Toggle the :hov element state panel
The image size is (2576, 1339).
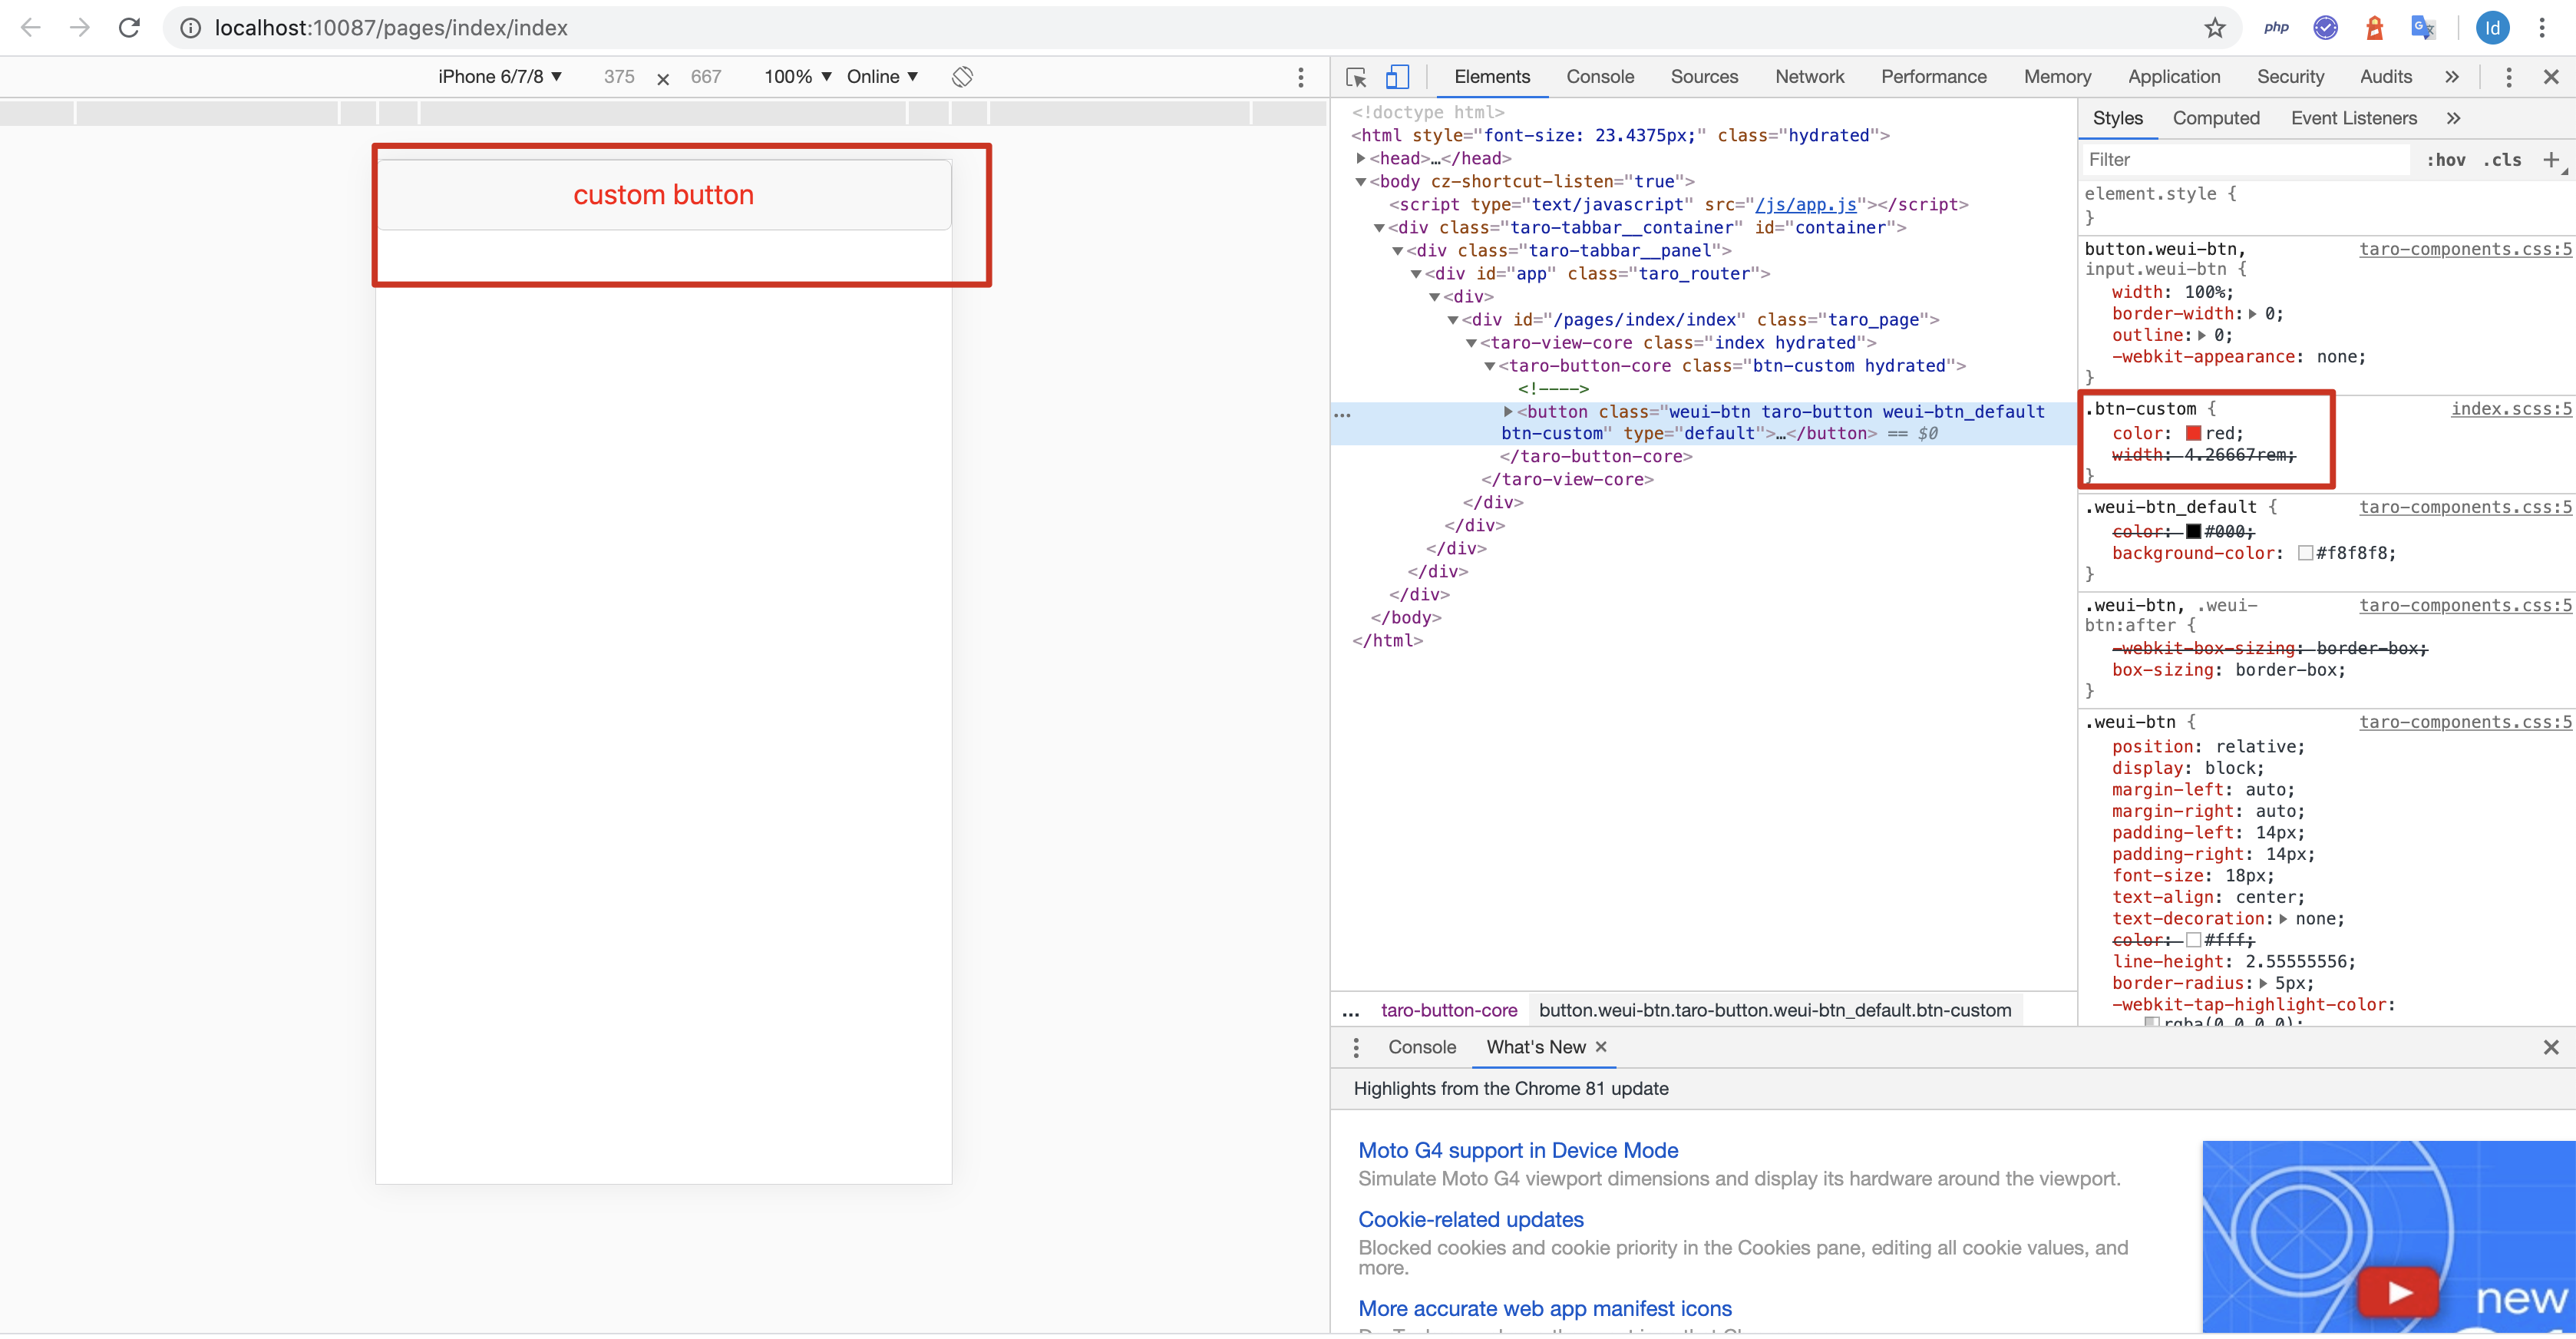(2446, 160)
